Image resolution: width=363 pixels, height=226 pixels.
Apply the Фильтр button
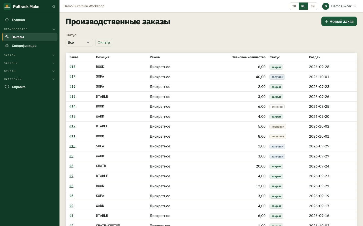click(x=104, y=43)
